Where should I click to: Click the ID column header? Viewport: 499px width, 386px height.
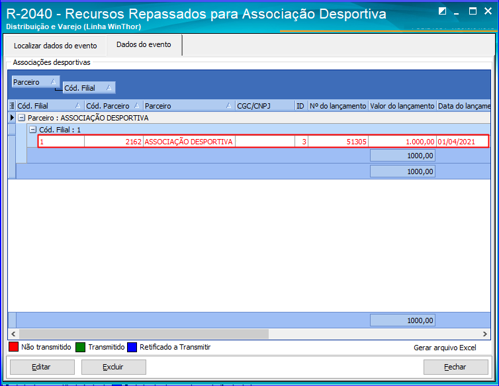(x=301, y=106)
